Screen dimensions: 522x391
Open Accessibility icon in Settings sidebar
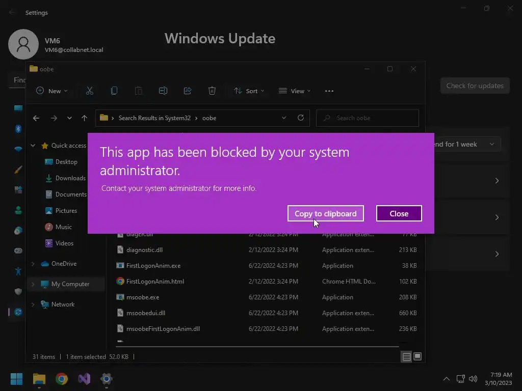[18, 271]
